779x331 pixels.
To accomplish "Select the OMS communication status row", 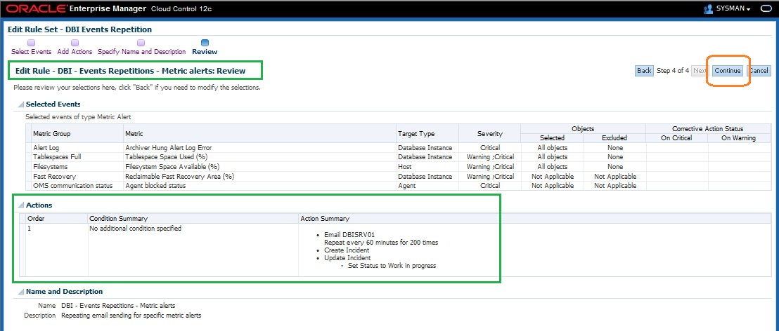I will tap(397, 186).
